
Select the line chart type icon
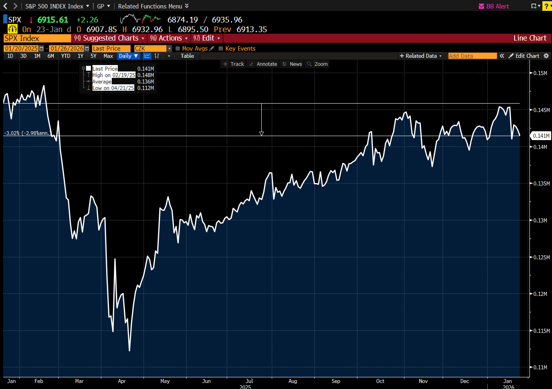point(147,56)
